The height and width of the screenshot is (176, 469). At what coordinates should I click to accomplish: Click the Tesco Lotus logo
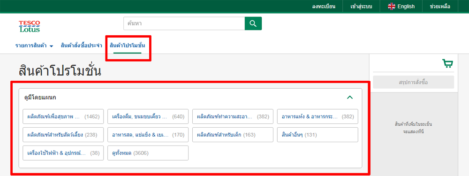pyautogui.click(x=29, y=26)
